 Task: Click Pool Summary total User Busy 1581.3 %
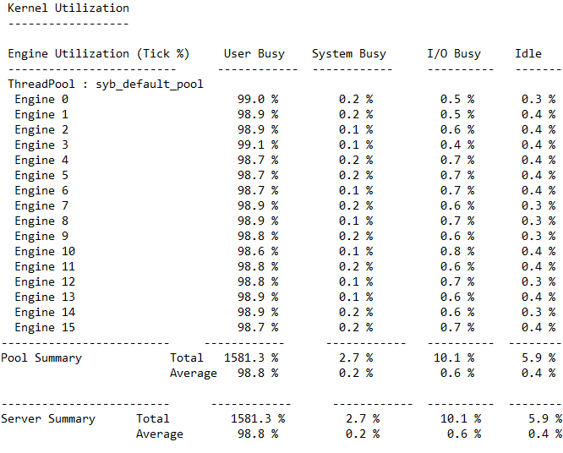pos(251,357)
